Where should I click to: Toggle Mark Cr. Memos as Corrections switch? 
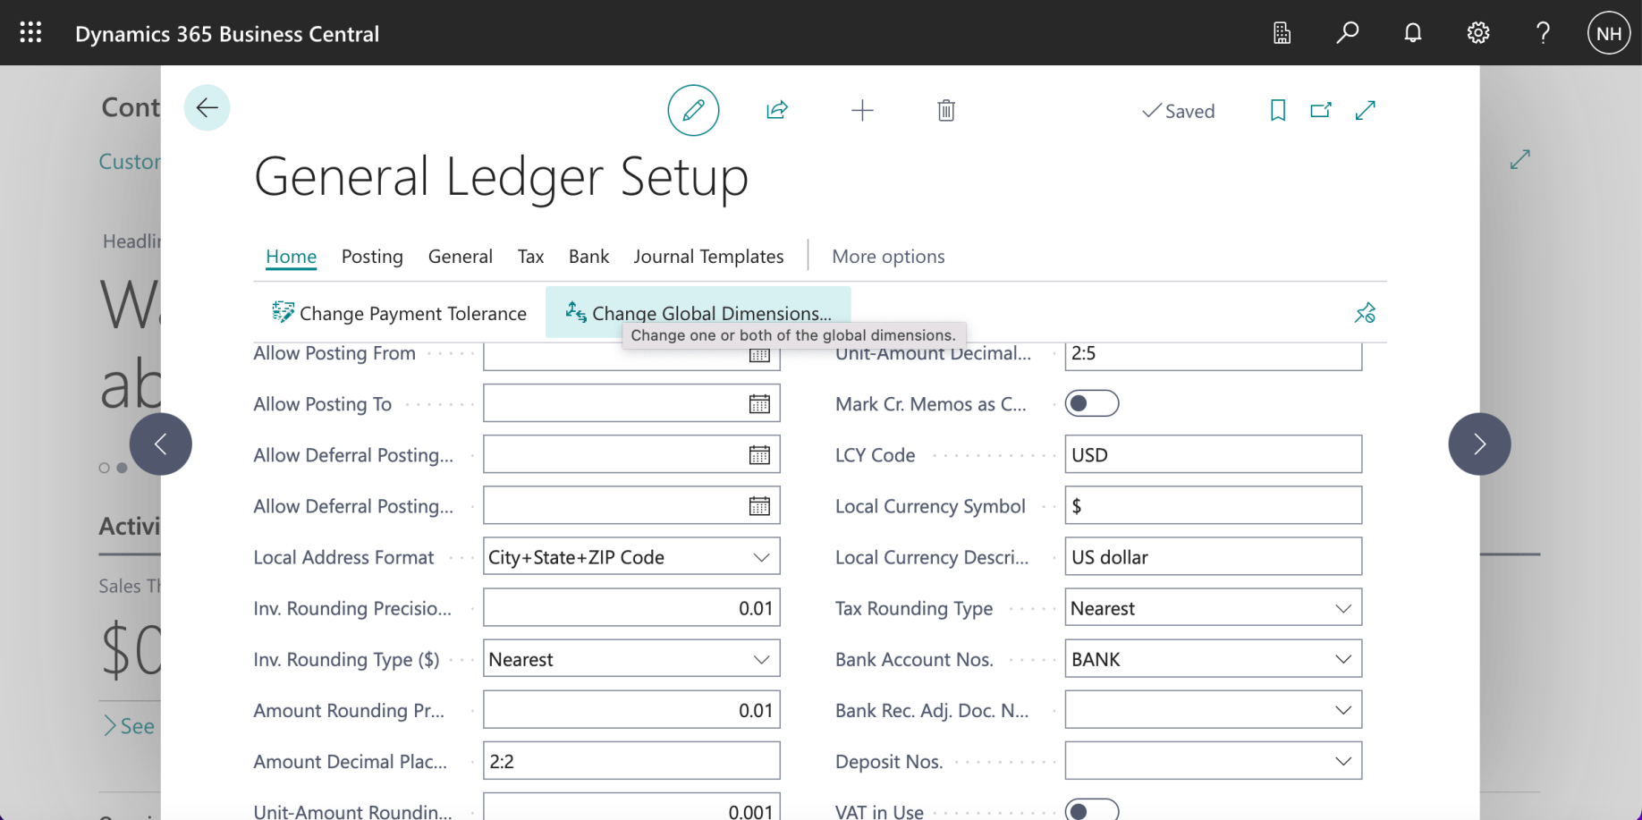1091,403
